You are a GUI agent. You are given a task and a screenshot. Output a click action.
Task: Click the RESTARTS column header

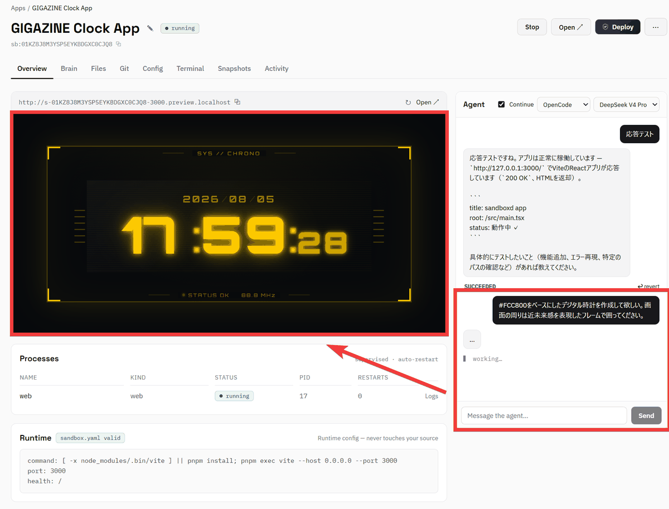point(373,377)
